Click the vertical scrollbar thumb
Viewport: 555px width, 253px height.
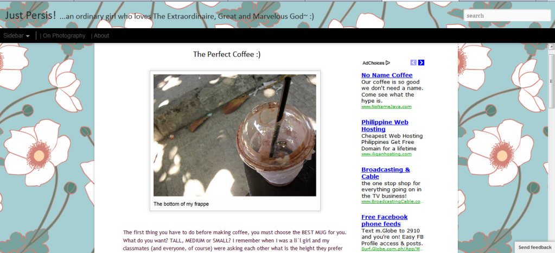coord(551,81)
